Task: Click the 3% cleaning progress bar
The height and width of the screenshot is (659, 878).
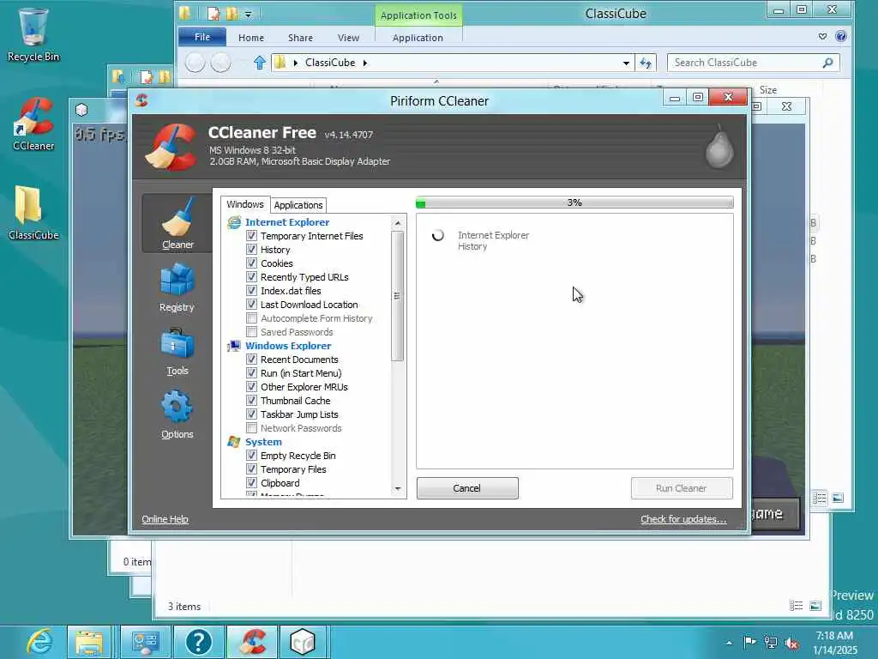Action: pyautogui.click(x=574, y=203)
